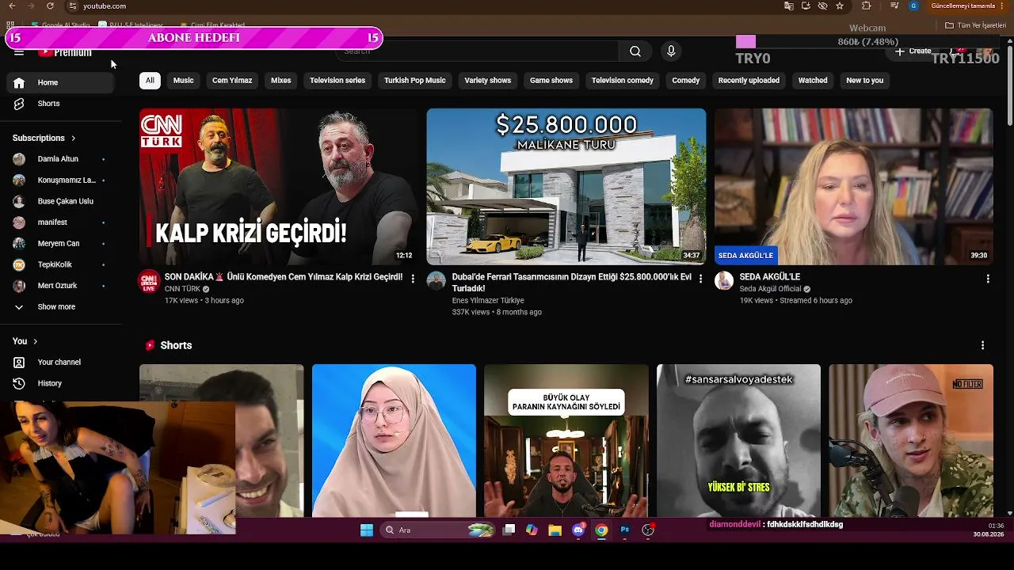
Task: Open the Tüm Yer İşaretleri bookmarks folder
Action: pos(975,25)
